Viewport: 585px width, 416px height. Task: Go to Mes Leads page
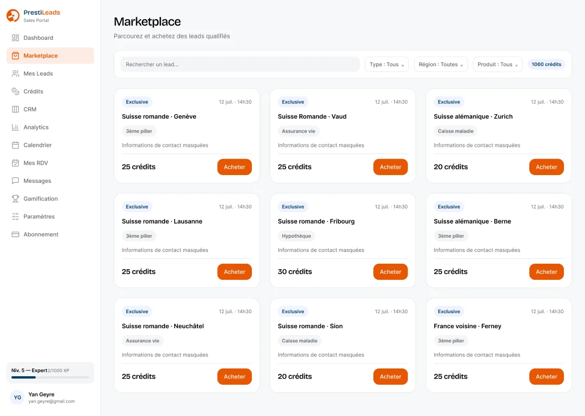(x=50, y=74)
